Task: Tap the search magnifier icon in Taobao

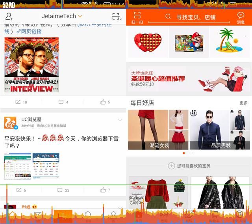Action: pyautogui.click(x=168, y=17)
